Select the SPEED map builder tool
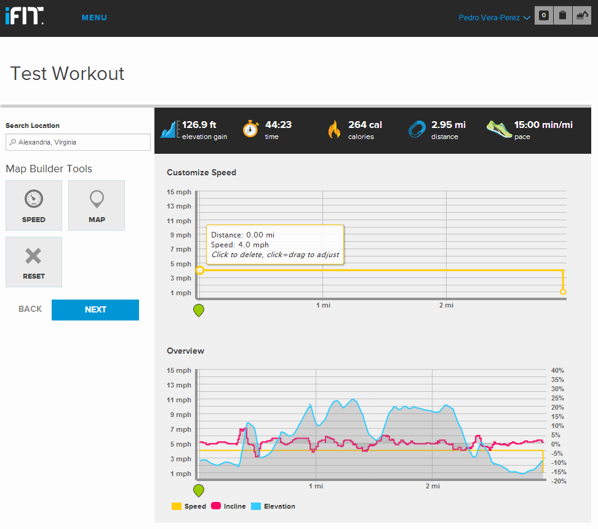The width and height of the screenshot is (598, 529). [34, 205]
